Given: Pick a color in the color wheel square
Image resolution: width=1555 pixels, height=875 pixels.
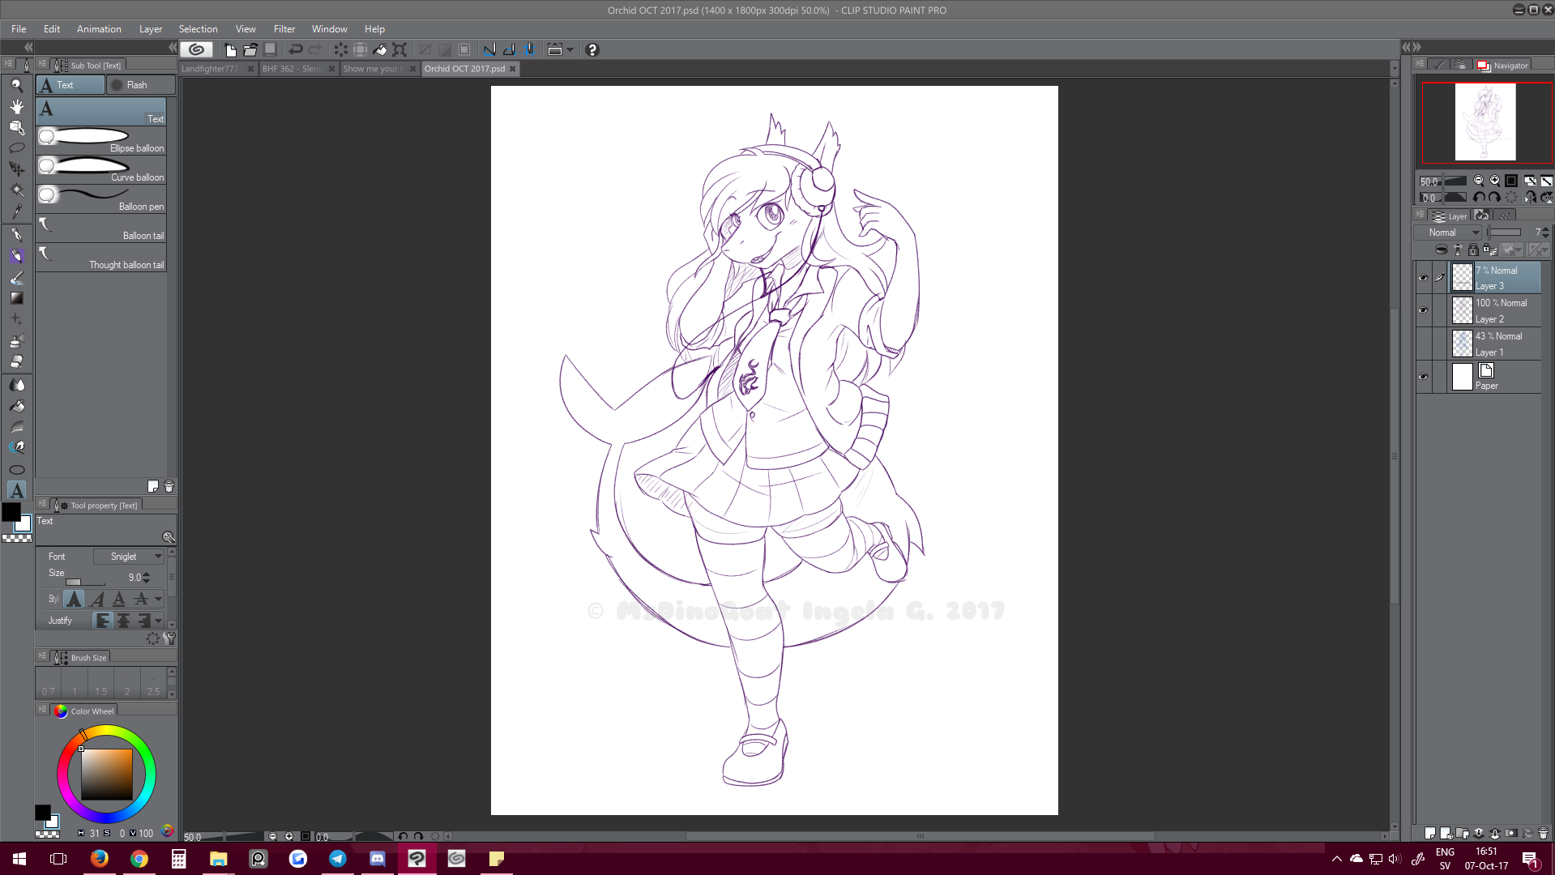Looking at the screenshot, I should [x=106, y=774].
